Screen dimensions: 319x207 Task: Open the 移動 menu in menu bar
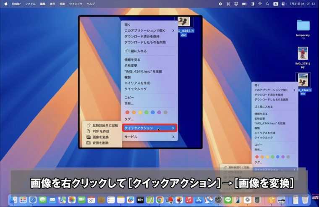pyautogui.click(x=62, y=4)
